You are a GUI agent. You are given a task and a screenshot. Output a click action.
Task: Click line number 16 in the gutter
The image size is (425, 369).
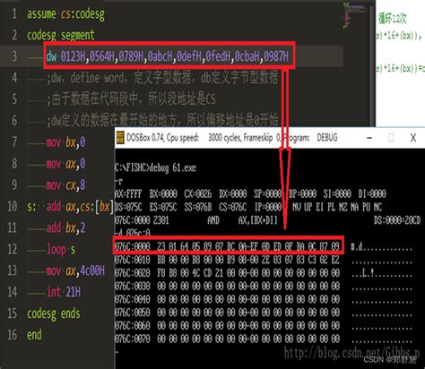[12, 335]
